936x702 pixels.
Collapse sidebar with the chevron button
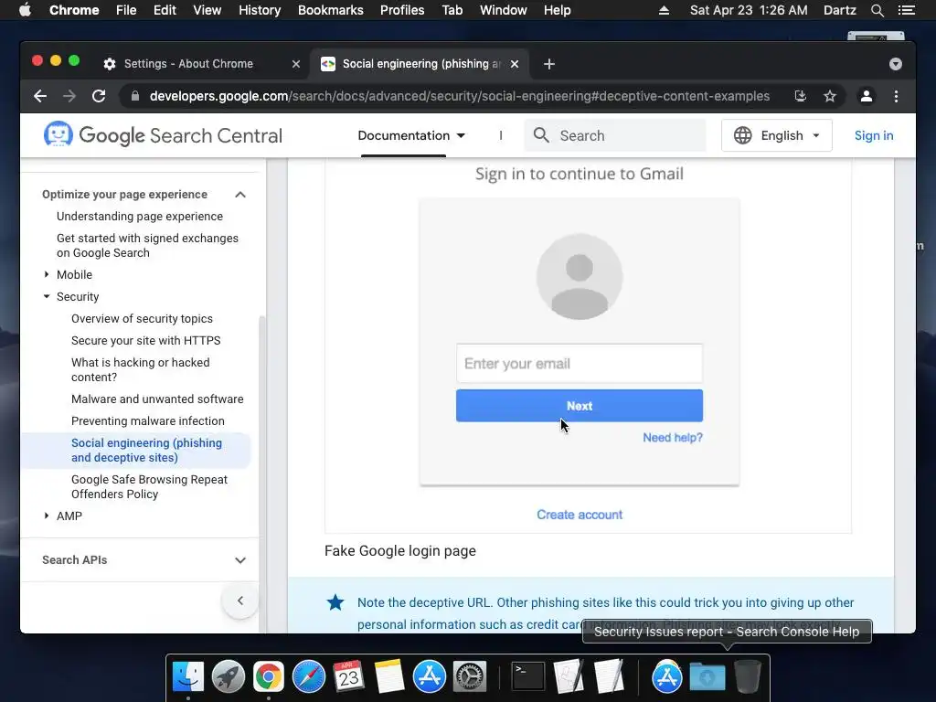240,601
